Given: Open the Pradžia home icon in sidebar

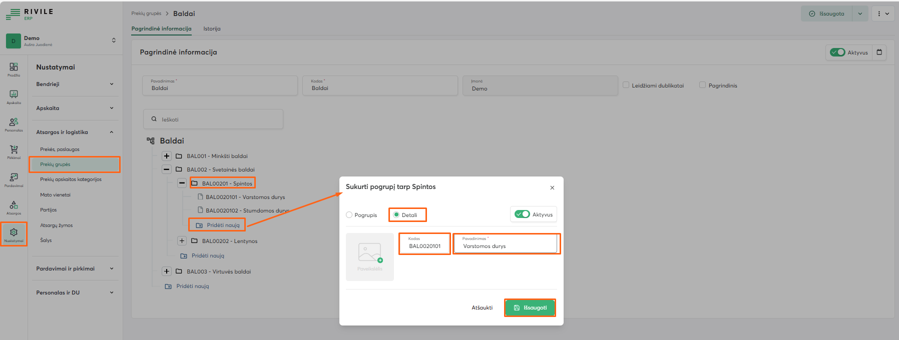Looking at the screenshot, I should (14, 68).
